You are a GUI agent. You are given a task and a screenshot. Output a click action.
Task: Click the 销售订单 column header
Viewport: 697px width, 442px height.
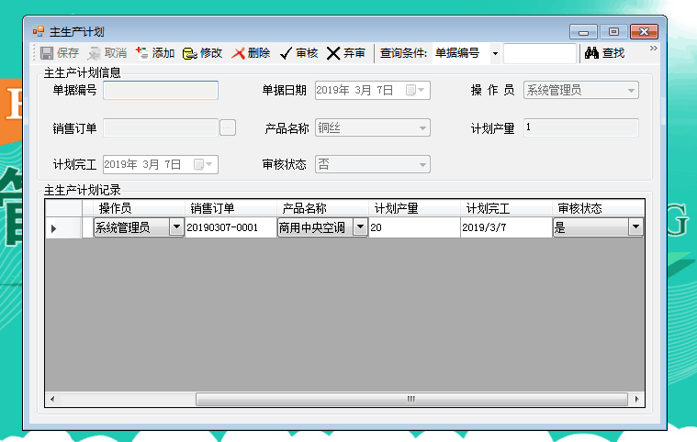(x=230, y=208)
